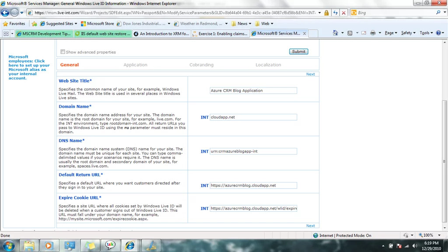Viewport: 448px width, 252px height.
Task: Click in the Domain Name field
Action: (x=253, y=117)
